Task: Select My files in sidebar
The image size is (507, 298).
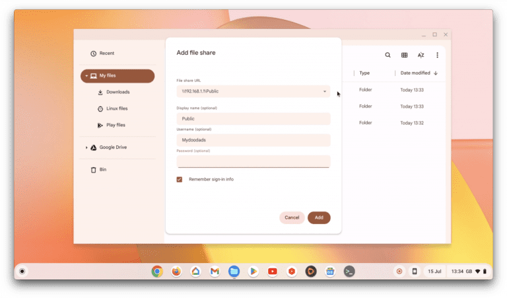Action: pyautogui.click(x=118, y=76)
